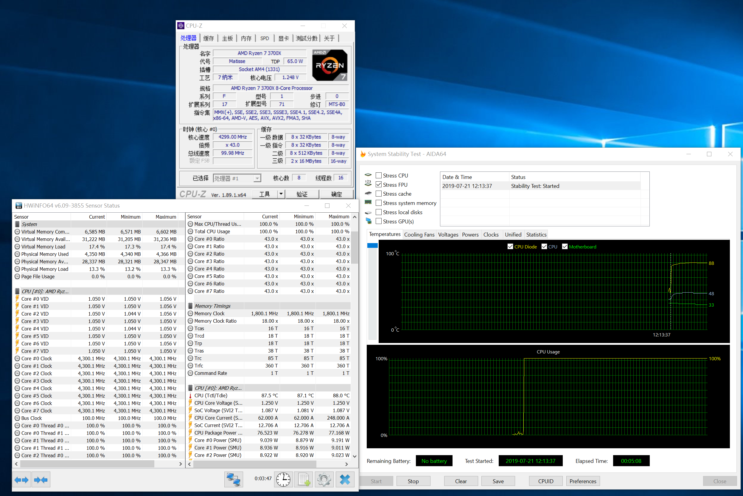Click the Stop button in AIDA64
743x496 pixels.
click(413, 481)
